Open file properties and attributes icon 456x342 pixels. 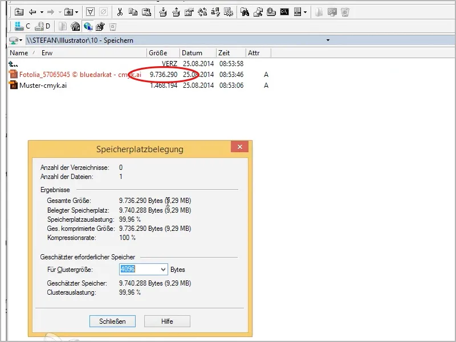point(189,12)
